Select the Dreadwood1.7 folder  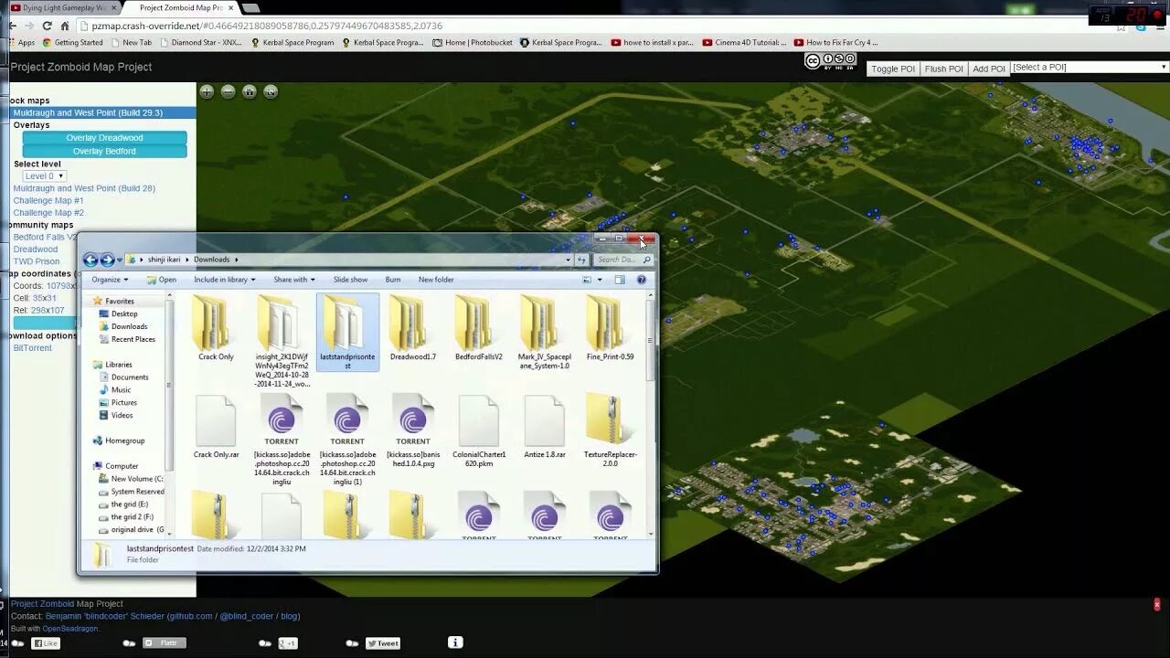[x=413, y=328]
